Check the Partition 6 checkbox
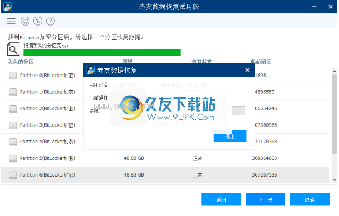Screen dimensions: 339x216 [x=13, y=175]
